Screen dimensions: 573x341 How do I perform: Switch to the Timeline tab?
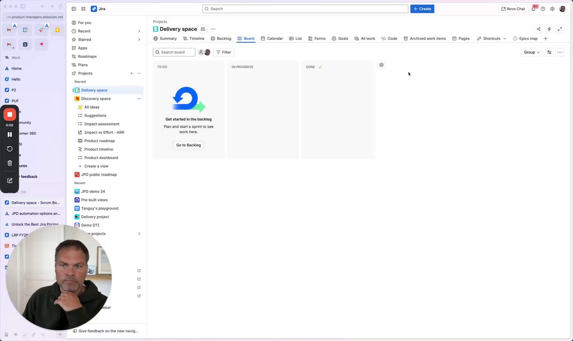click(x=194, y=39)
